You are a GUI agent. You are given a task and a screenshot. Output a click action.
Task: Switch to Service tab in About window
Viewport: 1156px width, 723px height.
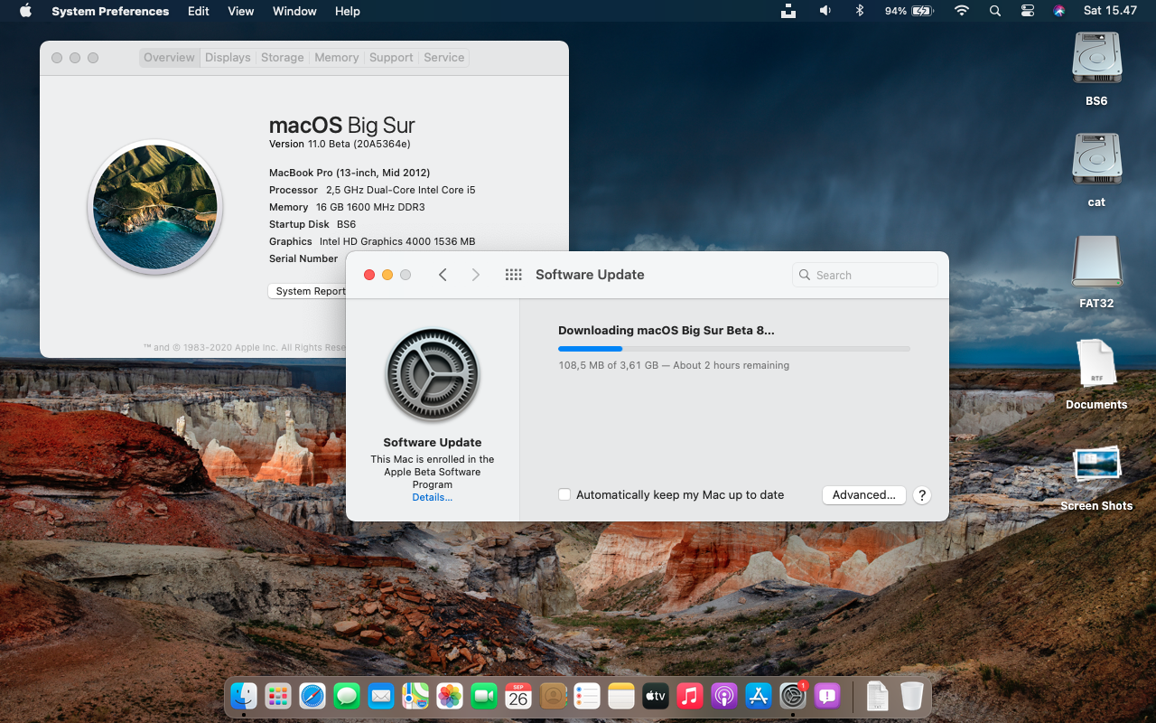point(444,57)
